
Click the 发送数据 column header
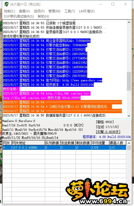68,143
